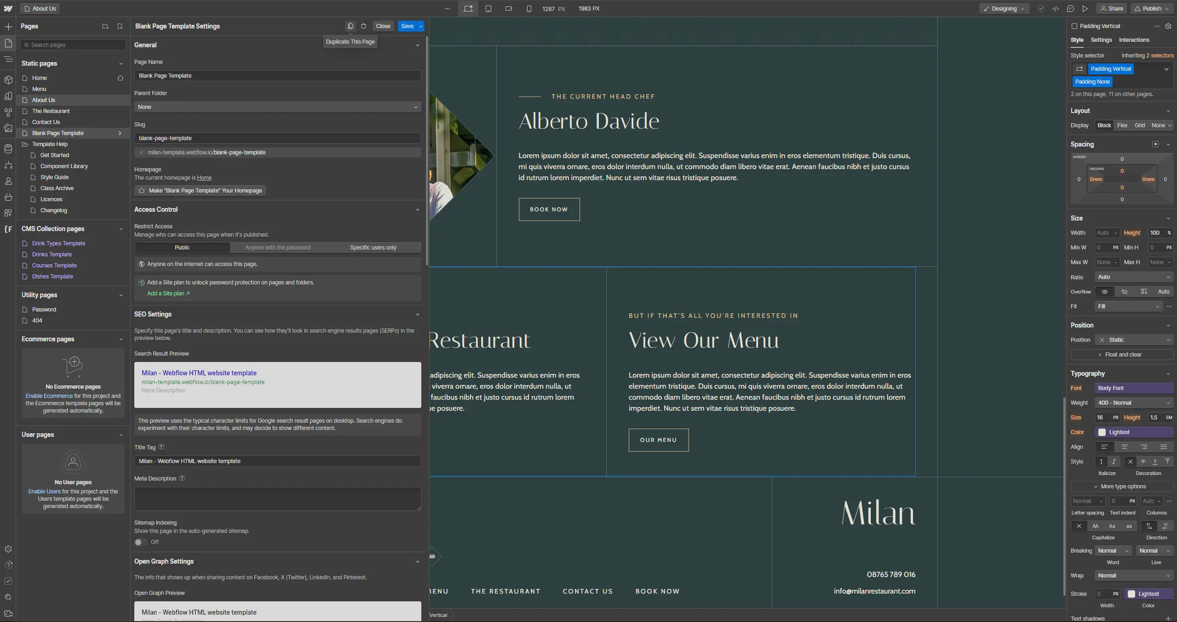Select the Public access option
1177x622 pixels.
coord(182,248)
